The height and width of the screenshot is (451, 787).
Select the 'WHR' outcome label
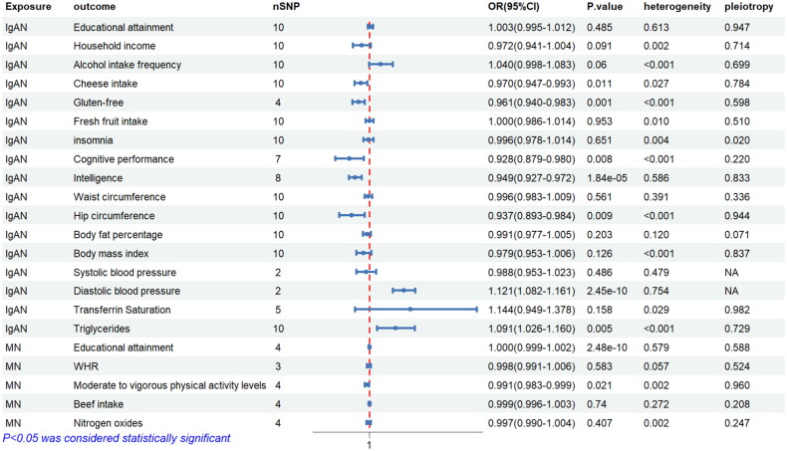86,366
